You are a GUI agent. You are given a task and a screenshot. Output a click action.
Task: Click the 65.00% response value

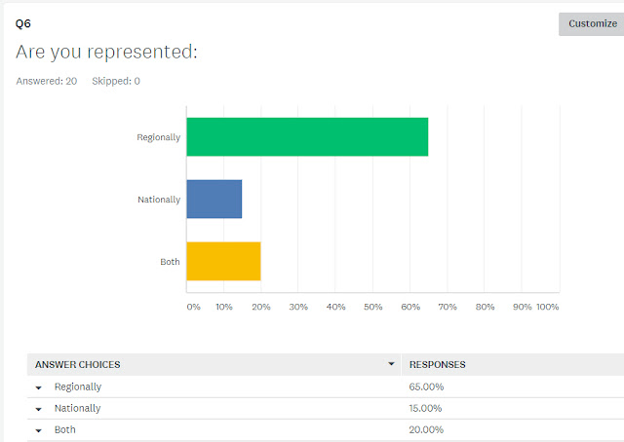point(426,387)
